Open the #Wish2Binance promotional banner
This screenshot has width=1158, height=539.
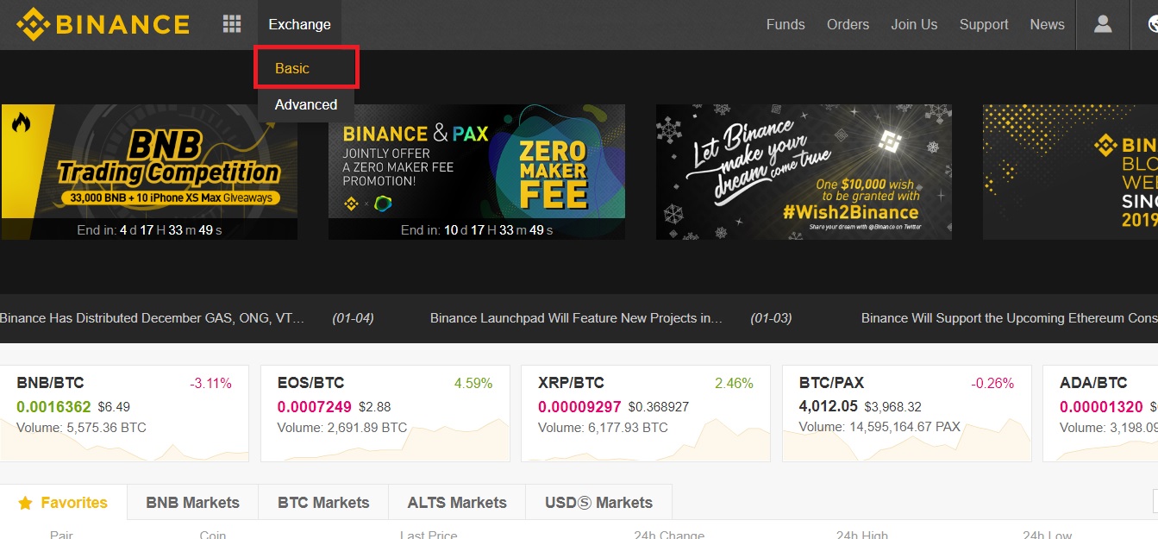(804, 172)
